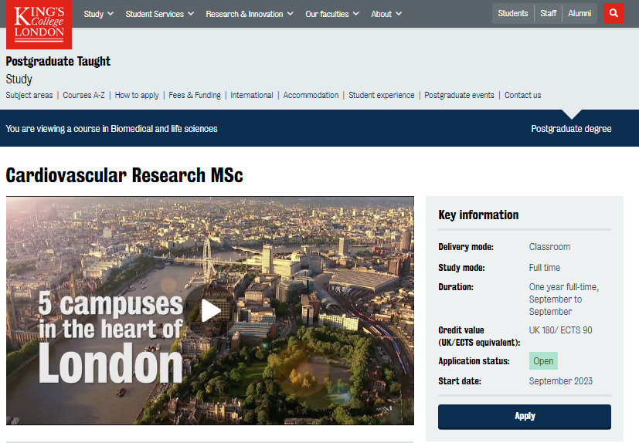This screenshot has width=639, height=443.
Task: Play the London campuses video
Action: (x=210, y=310)
